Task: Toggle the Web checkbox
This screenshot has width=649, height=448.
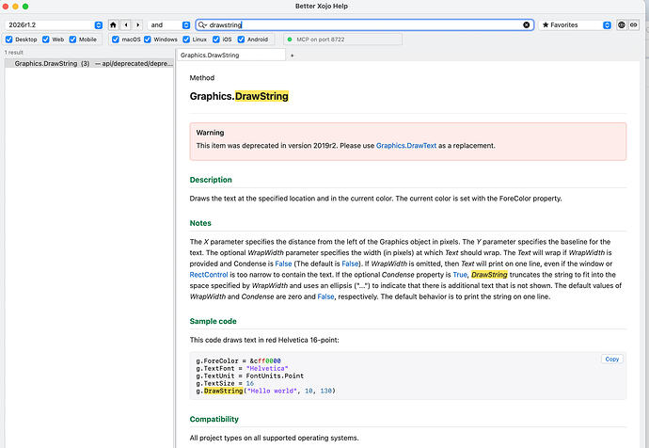Action: pyautogui.click(x=46, y=40)
